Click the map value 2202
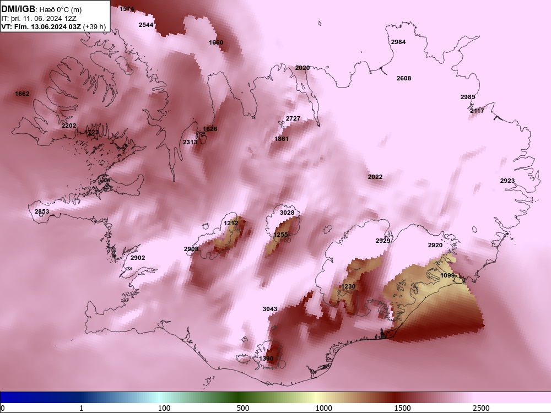This screenshot has height=413, width=551. (69, 126)
